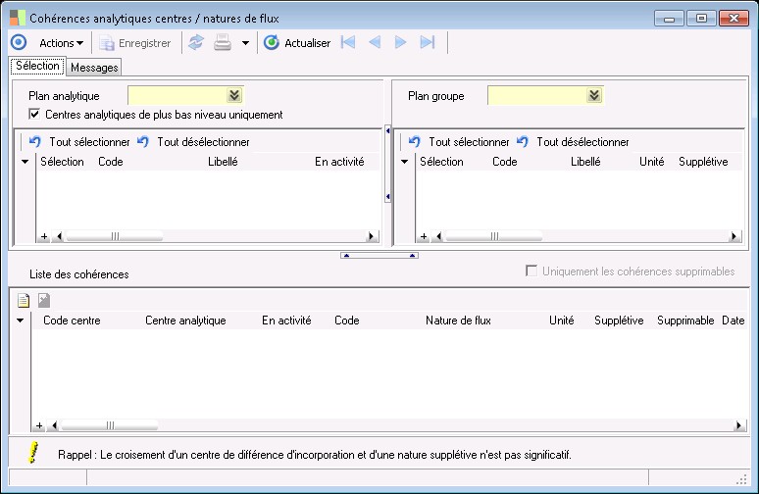Click the Centre analytique column header
The image size is (759, 494).
185,321
